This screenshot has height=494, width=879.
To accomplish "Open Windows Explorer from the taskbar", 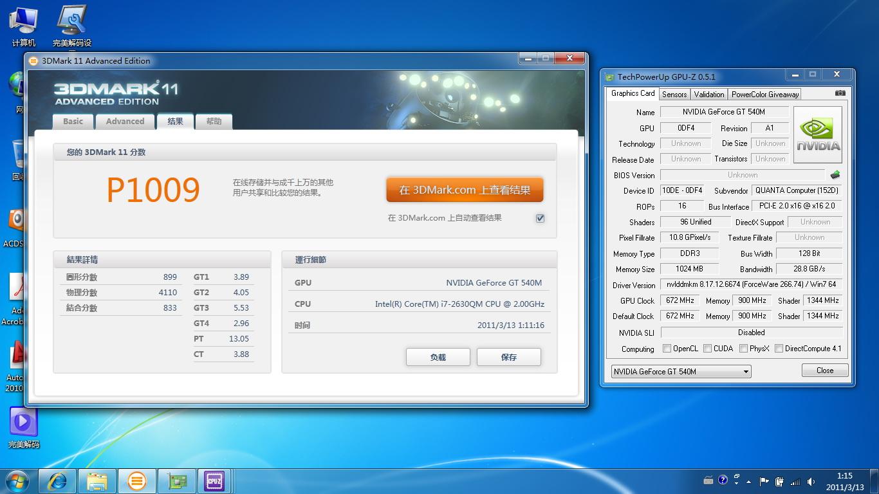I will coord(97,481).
